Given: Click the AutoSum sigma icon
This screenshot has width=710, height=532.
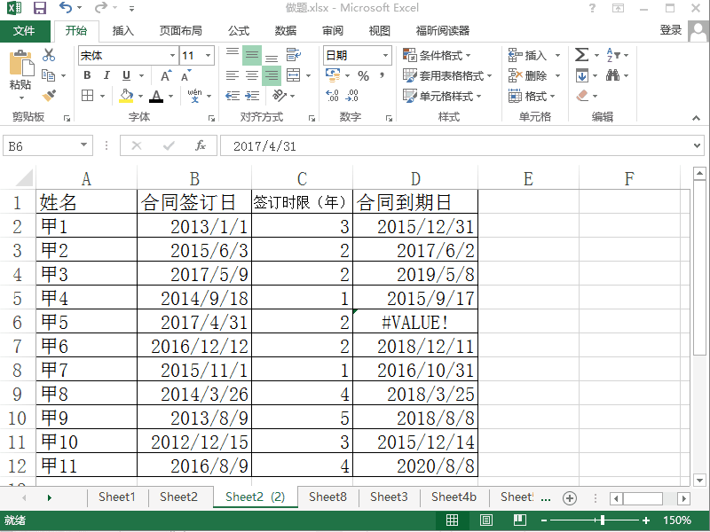Looking at the screenshot, I should point(581,54).
